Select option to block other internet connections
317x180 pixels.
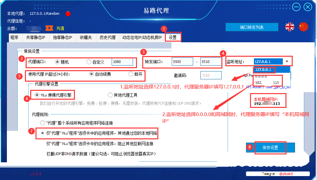click(100, 144)
